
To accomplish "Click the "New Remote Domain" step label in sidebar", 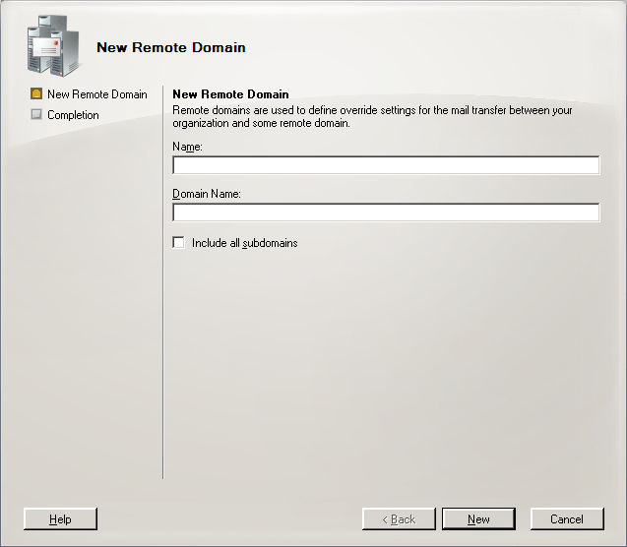I will point(97,94).
